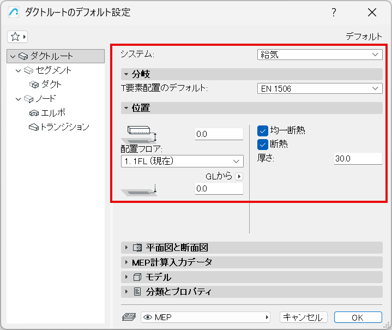Click the デフォルト label at top right

[364, 37]
